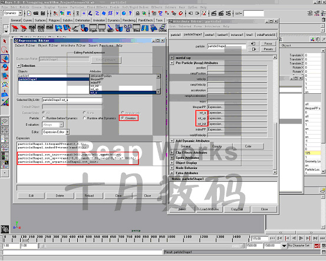The height and width of the screenshot is (261, 326).
Task: Open the No Character Set dropdown
Action: click(x=284, y=246)
